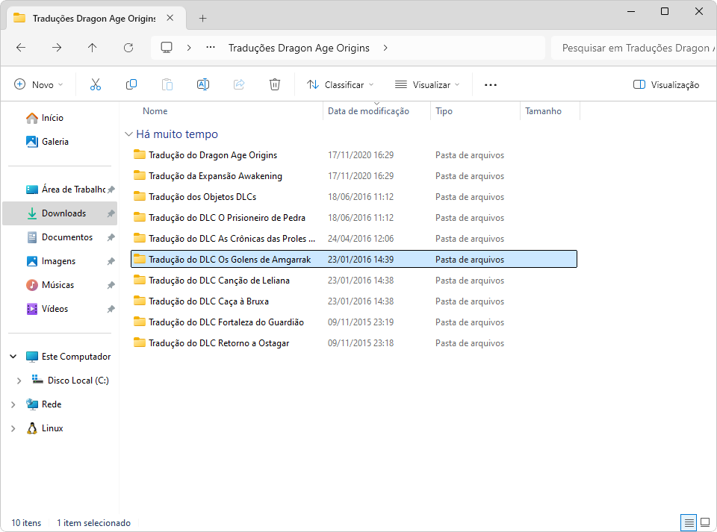Select folder Tradução do DLC Os Golens de Amgarrak
This screenshot has height=532, width=717.
pyautogui.click(x=354, y=260)
